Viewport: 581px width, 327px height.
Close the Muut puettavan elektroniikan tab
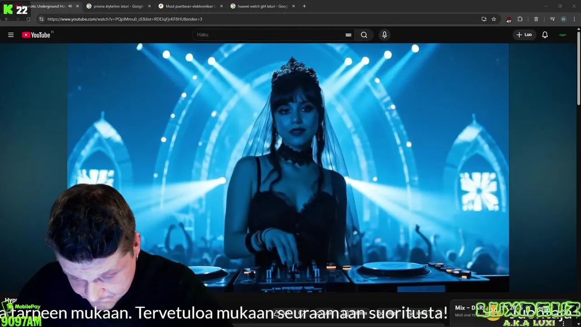(222, 6)
